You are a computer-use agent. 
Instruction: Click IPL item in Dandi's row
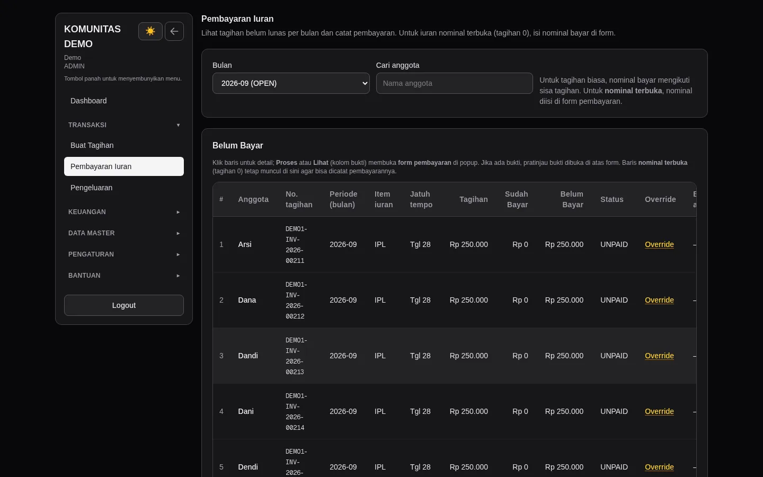pos(380,356)
